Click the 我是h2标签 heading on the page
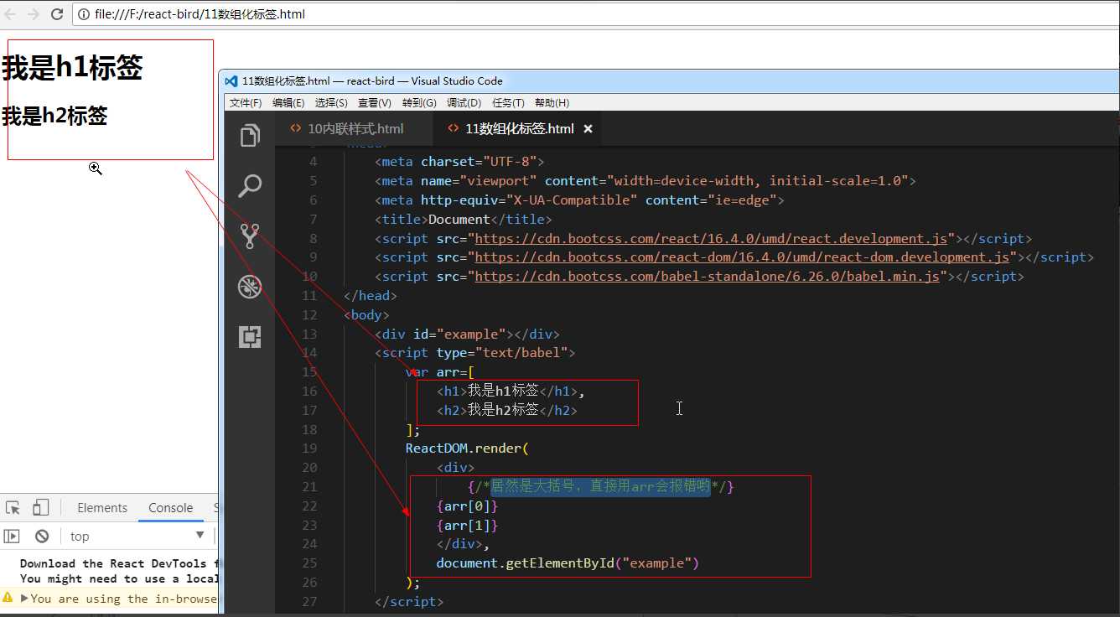Viewport: 1120px width, 617px height. 54,116
